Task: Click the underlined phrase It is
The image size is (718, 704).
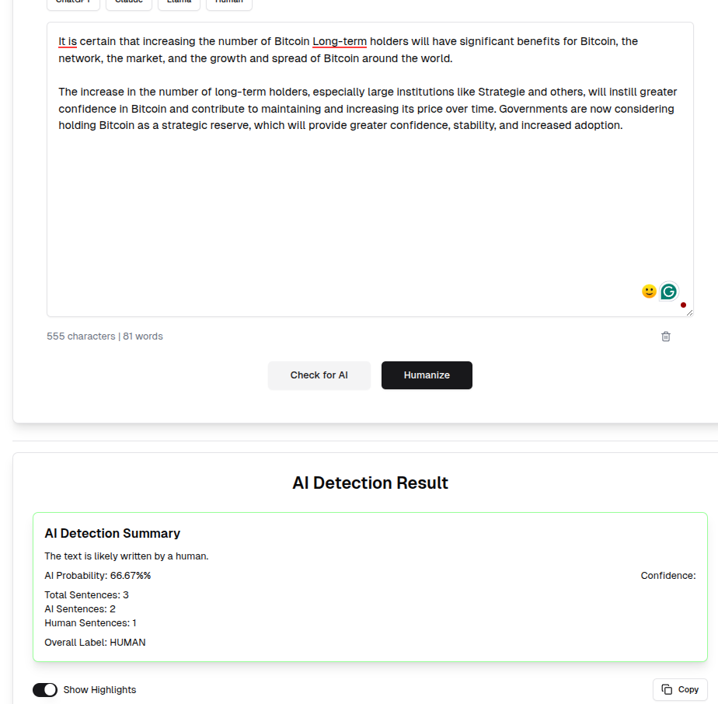Action: [x=68, y=41]
